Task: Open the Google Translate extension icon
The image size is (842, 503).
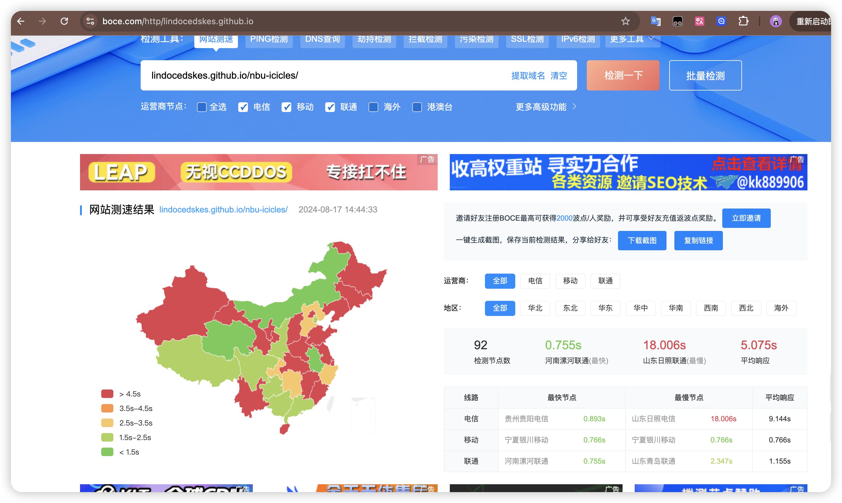Action: tap(655, 21)
